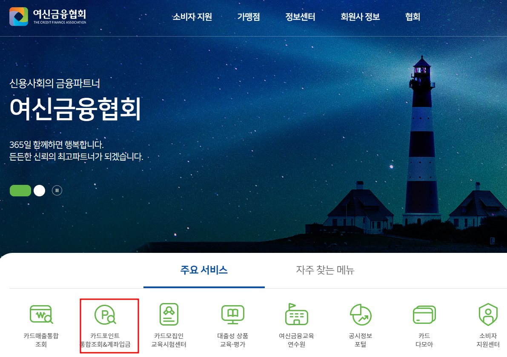This screenshot has height=357, width=507.
Task: Open the 협회 menu
Action: coord(412,17)
